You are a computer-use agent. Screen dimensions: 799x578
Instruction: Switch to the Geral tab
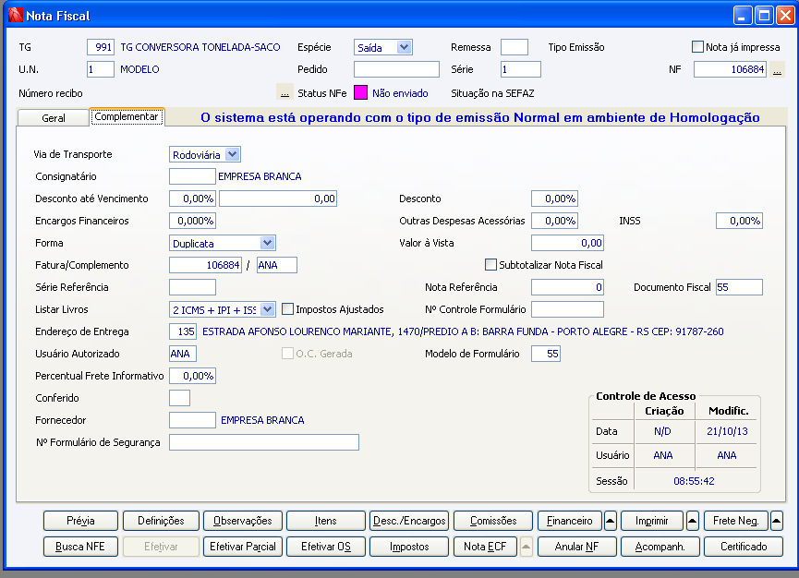(x=54, y=117)
